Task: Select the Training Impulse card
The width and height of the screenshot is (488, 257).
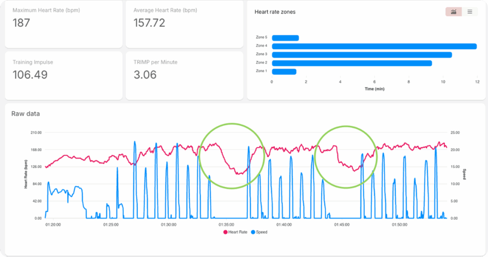Action: click(63, 75)
